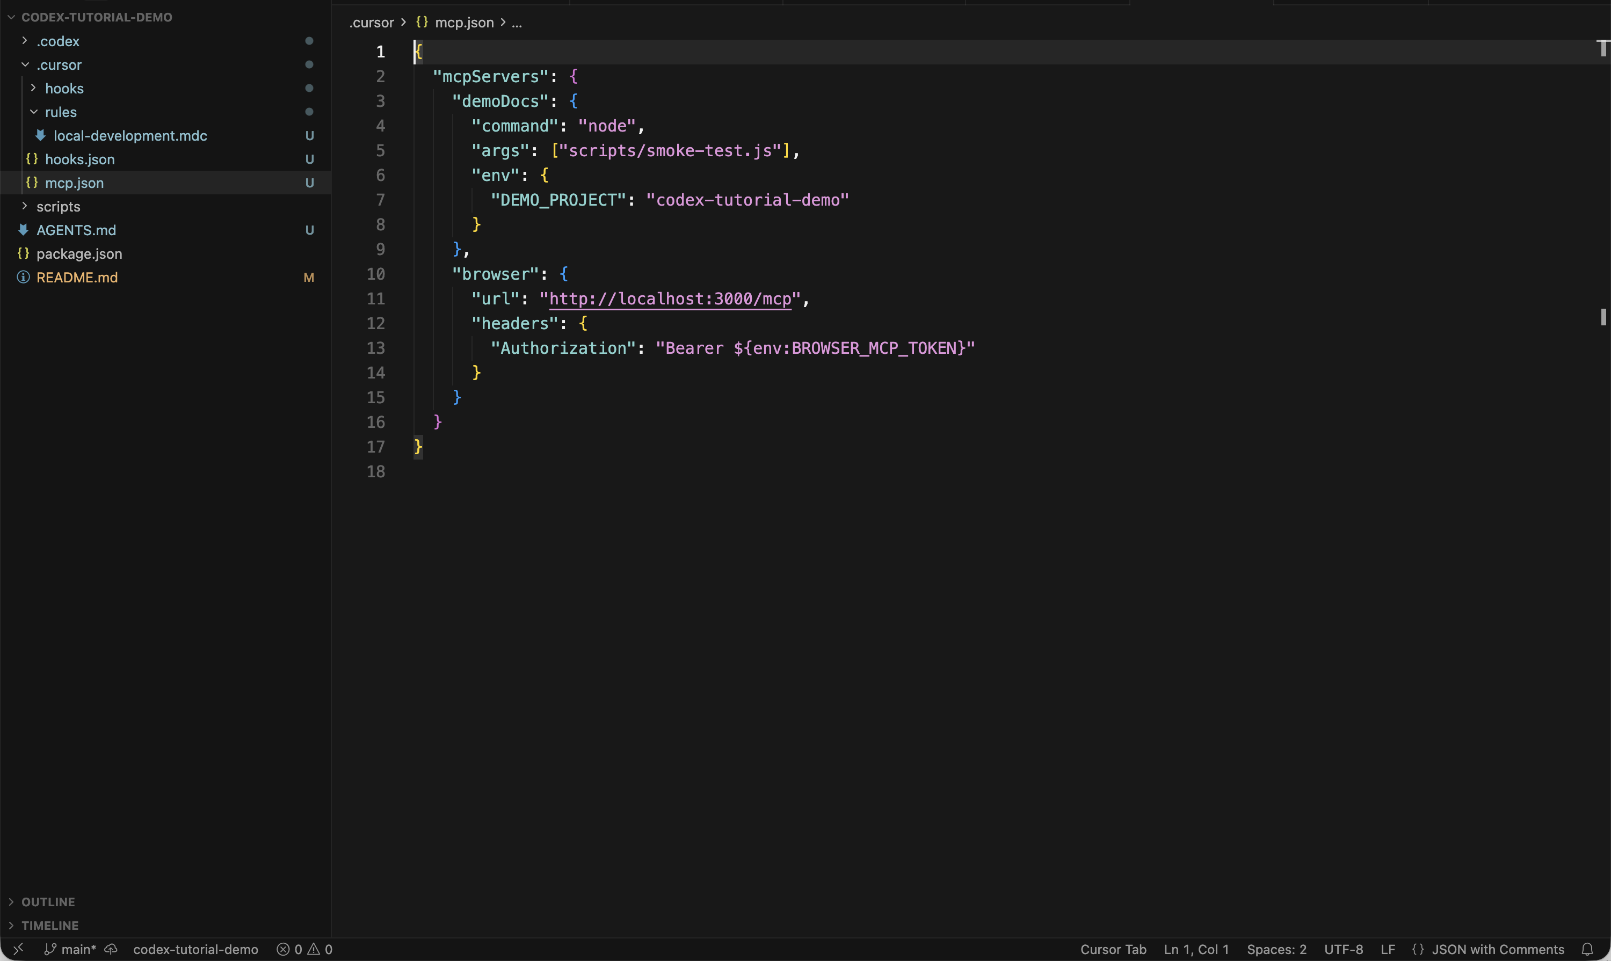Click the .cursor breadcrumb segment
This screenshot has height=961, width=1611.
(x=372, y=23)
